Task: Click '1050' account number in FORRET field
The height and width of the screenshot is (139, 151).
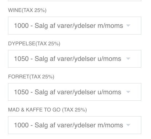Action: [21, 92]
